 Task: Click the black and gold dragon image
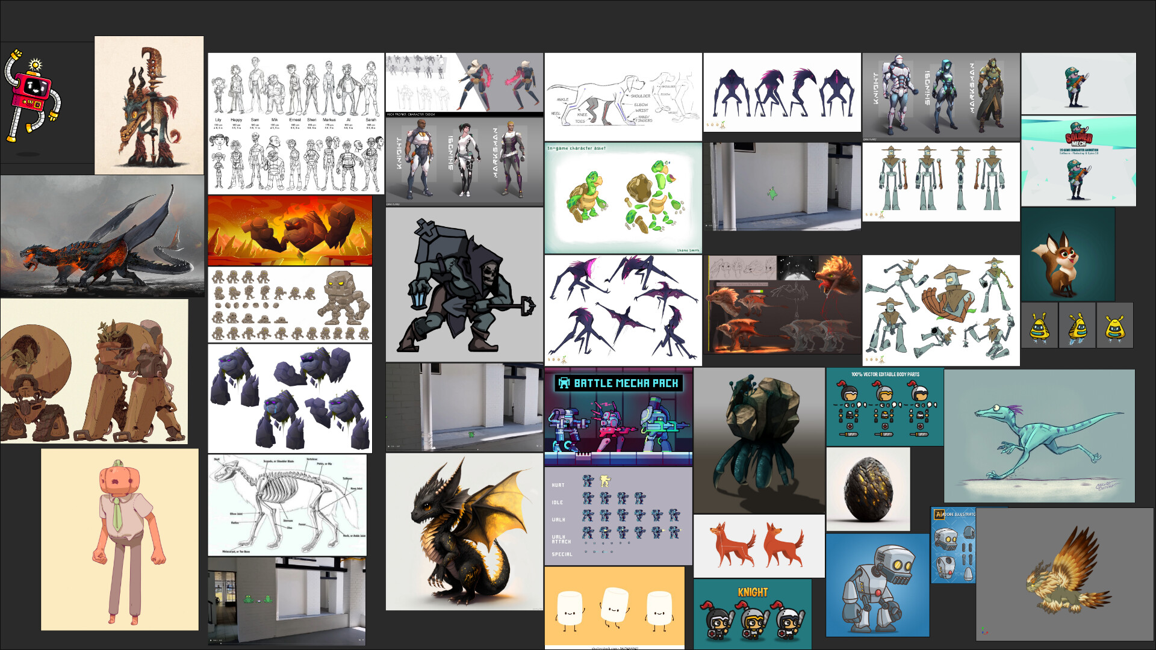tap(464, 532)
